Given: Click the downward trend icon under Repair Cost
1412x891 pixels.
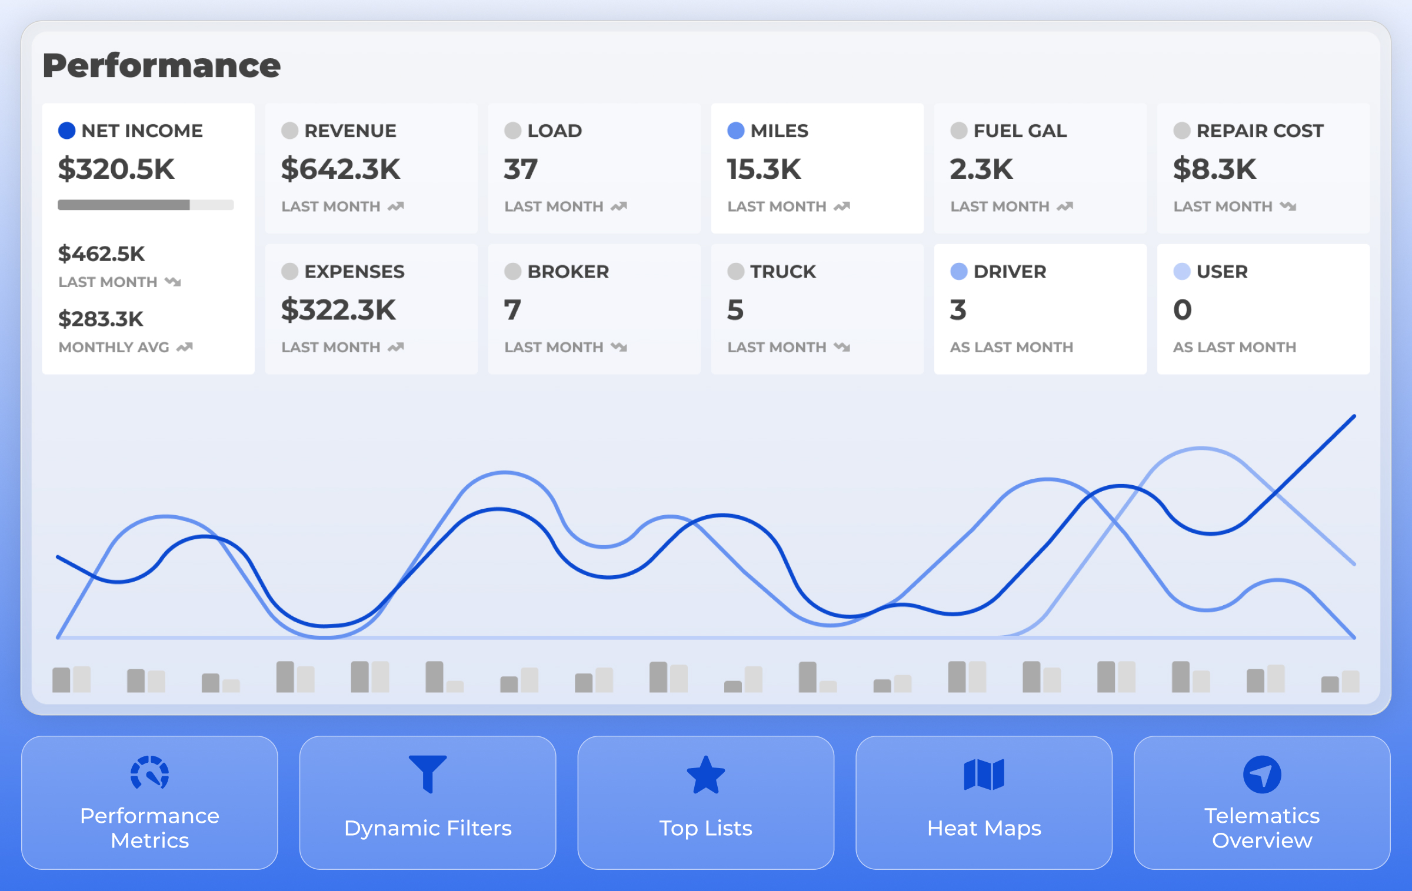Looking at the screenshot, I should click(1288, 206).
